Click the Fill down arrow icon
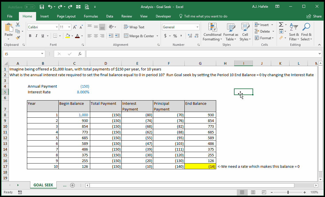 point(281,31)
